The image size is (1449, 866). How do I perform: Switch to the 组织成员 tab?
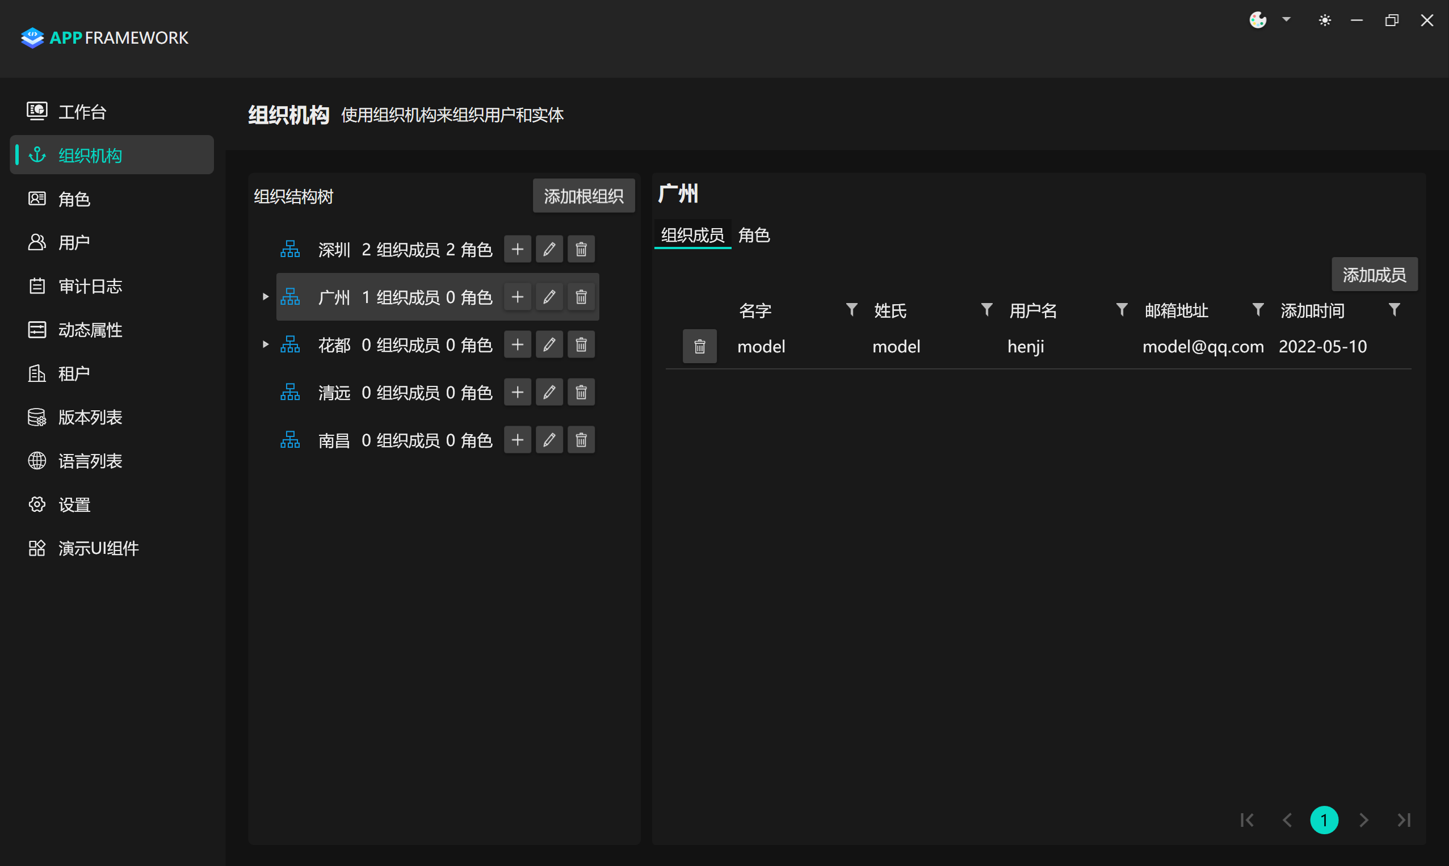coord(692,235)
